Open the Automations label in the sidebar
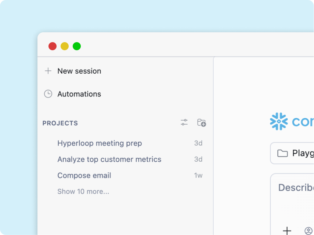The image size is (314, 235). tap(79, 94)
